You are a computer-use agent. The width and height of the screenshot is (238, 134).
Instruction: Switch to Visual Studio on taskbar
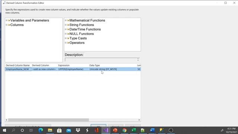pos(106,130)
